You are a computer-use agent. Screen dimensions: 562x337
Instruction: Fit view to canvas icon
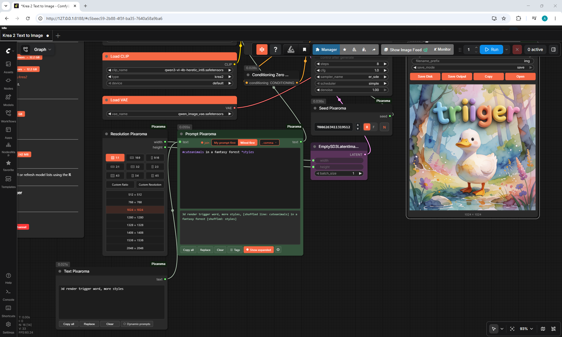[x=512, y=329]
